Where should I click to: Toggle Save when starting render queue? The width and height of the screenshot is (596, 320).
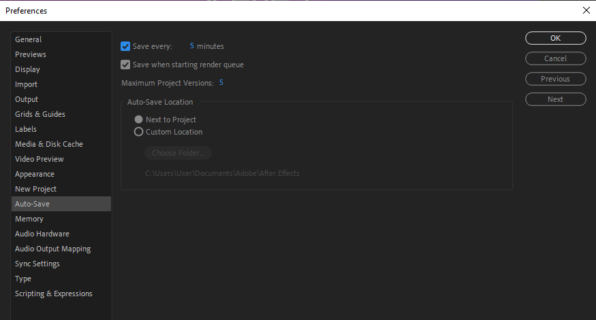tap(125, 65)
